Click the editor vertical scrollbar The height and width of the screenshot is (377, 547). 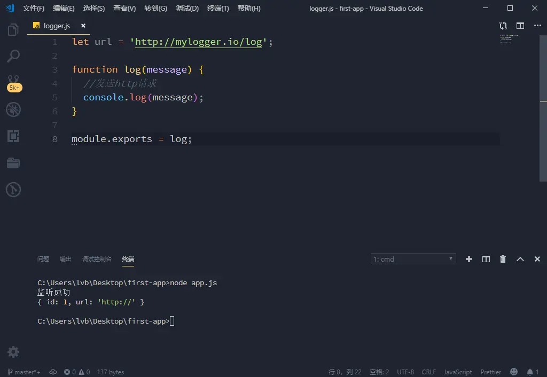point(543,108)
